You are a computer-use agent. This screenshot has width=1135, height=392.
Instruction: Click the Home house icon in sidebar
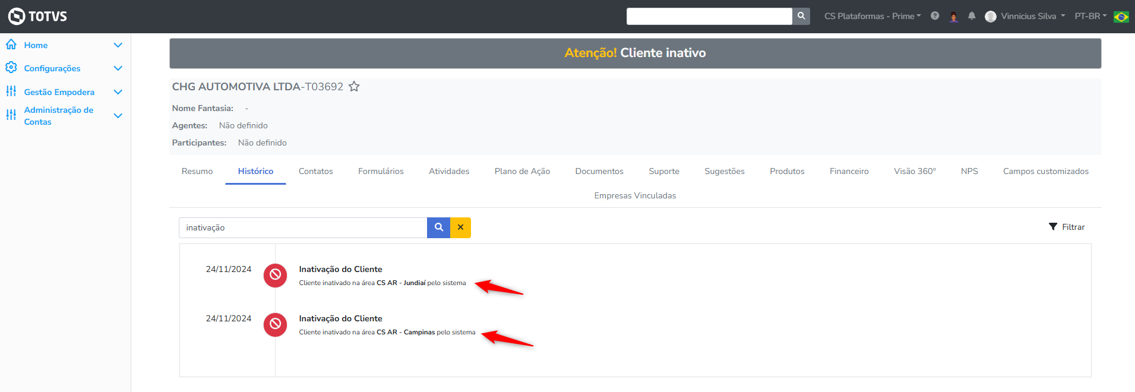[11, 45]
